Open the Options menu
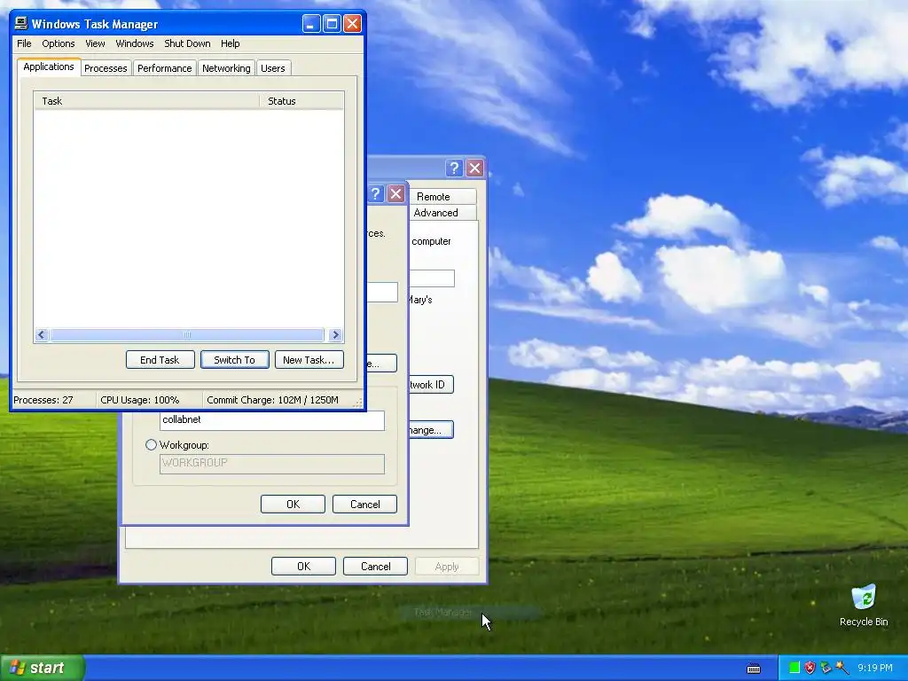Screen dimensions: 908x681 click(x=58, y=43)
